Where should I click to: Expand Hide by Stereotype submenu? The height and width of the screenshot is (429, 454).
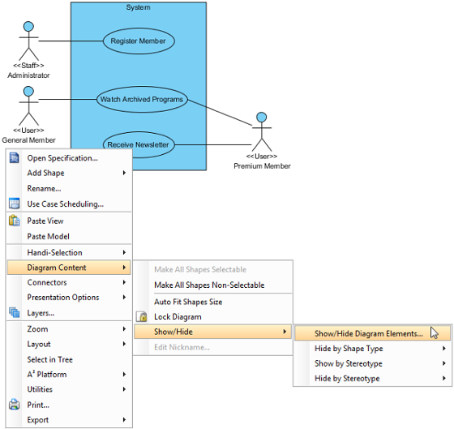point(373,378)
